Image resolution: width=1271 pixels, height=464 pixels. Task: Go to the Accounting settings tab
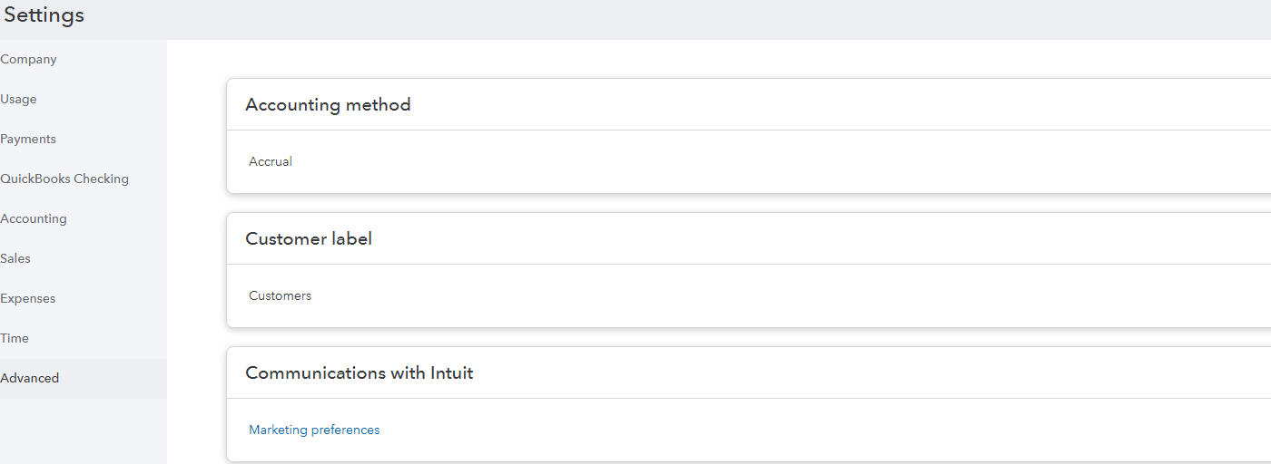point(34,219)
